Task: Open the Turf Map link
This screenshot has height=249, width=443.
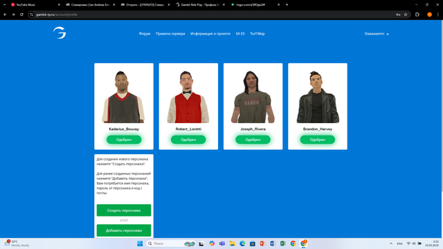Action: pyautogui.click(x=257, y=34)
